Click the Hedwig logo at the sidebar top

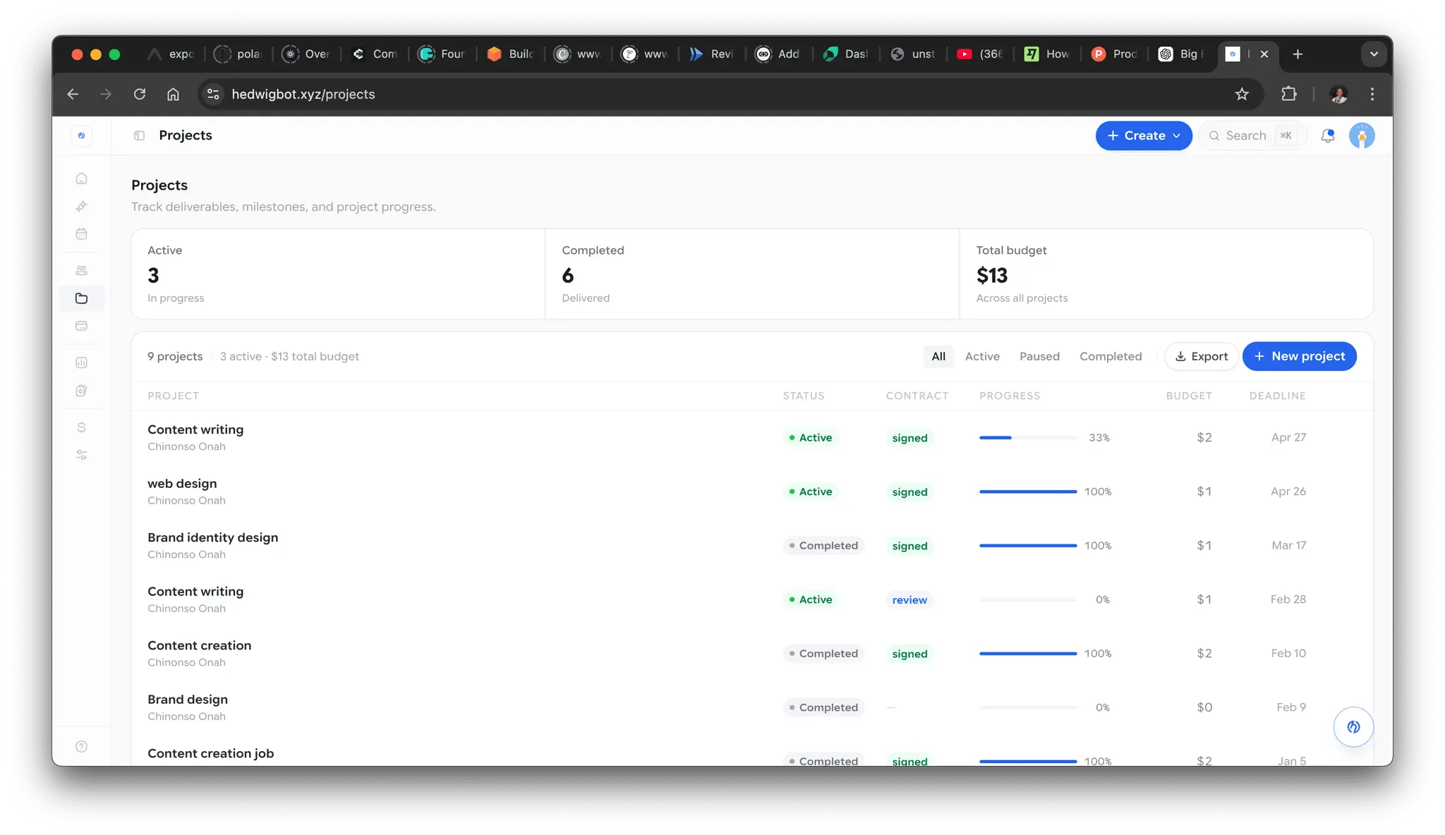[82, 135]
